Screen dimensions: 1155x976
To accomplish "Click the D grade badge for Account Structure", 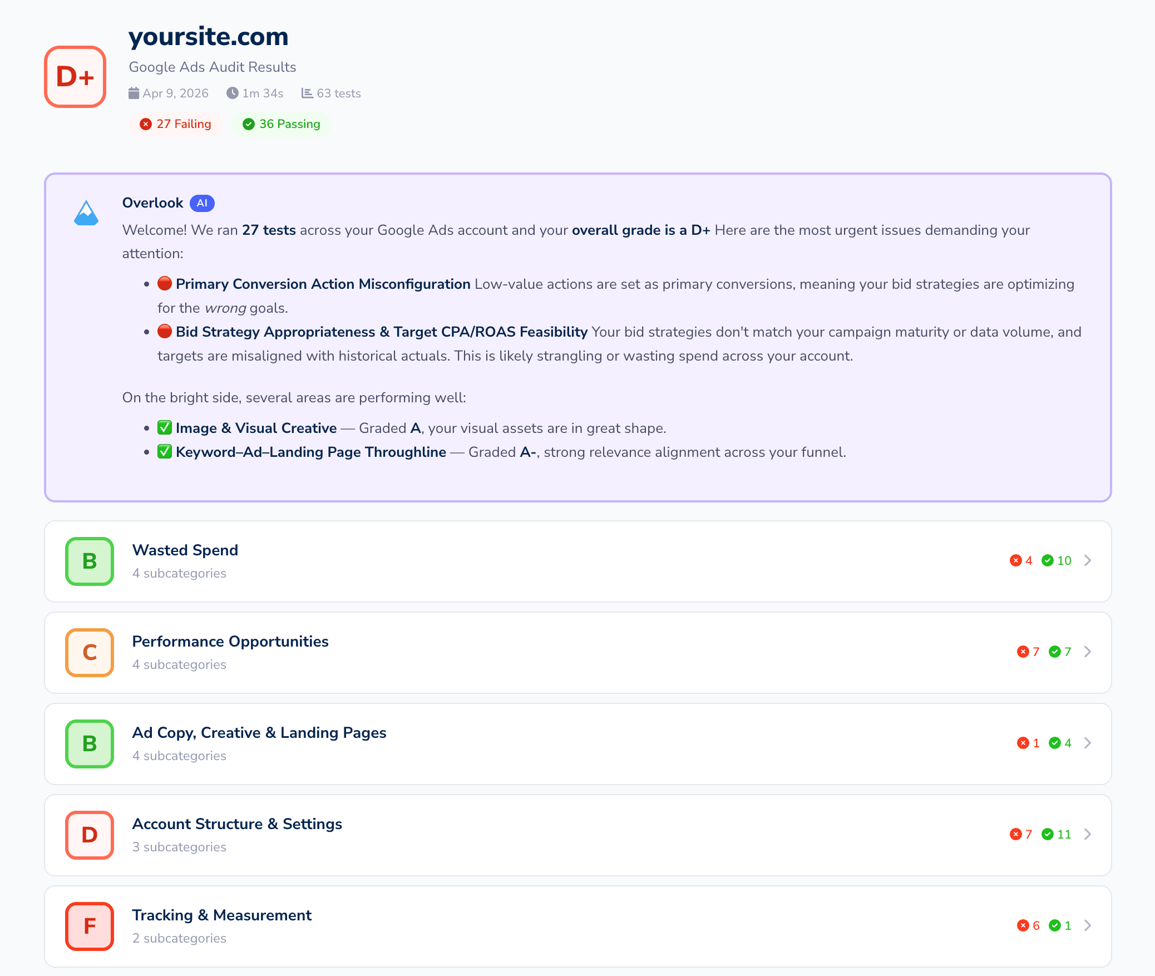I will click(89, 835).
